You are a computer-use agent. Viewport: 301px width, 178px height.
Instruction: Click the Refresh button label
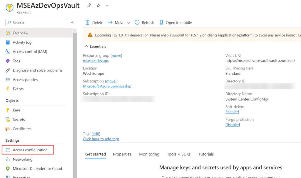[148, 23]
